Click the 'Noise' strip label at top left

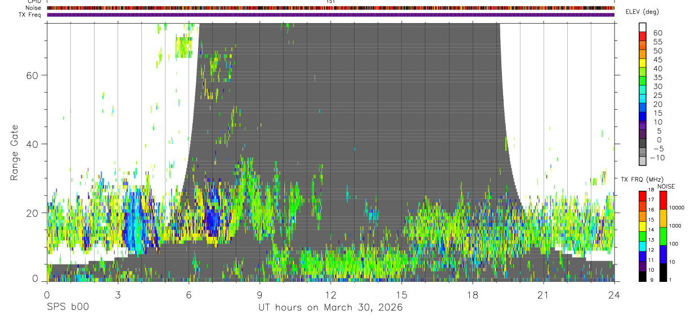33,8
